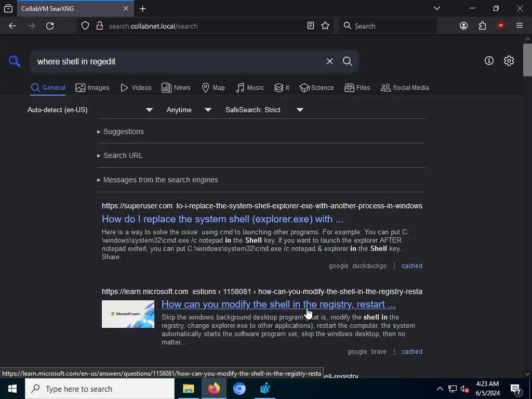This screenshot has height=399, width=532.
Task: Open the SafeSearch: Strict dropdown
Action: [x=264, y=110]
